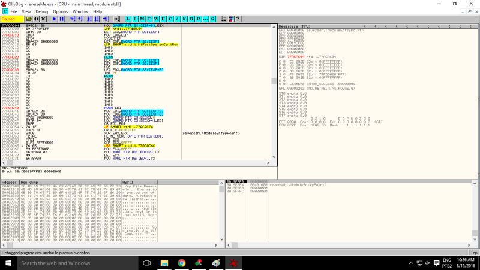Click the ASCII column header in dump pane
This screenshot has width=480, height=270.
[x=139, y=182]
